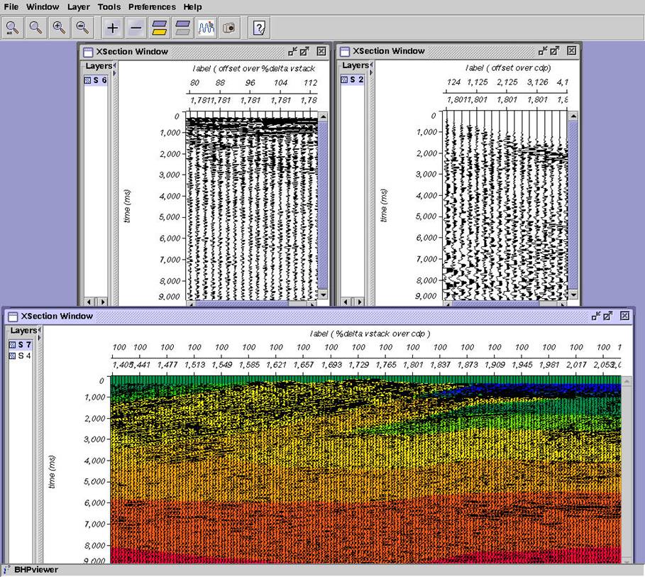
Task: Select layer S 2 in right window
Action: coord(357,79)
